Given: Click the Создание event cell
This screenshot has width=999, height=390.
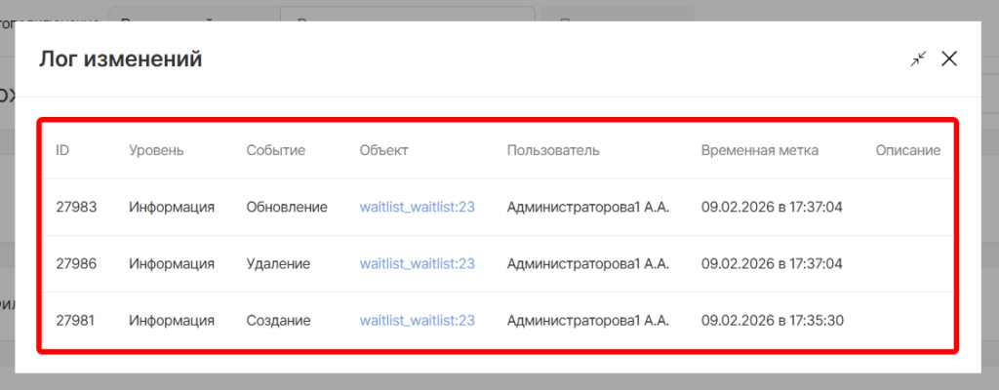Looking at the screenshot, I should tap(278, 320).
